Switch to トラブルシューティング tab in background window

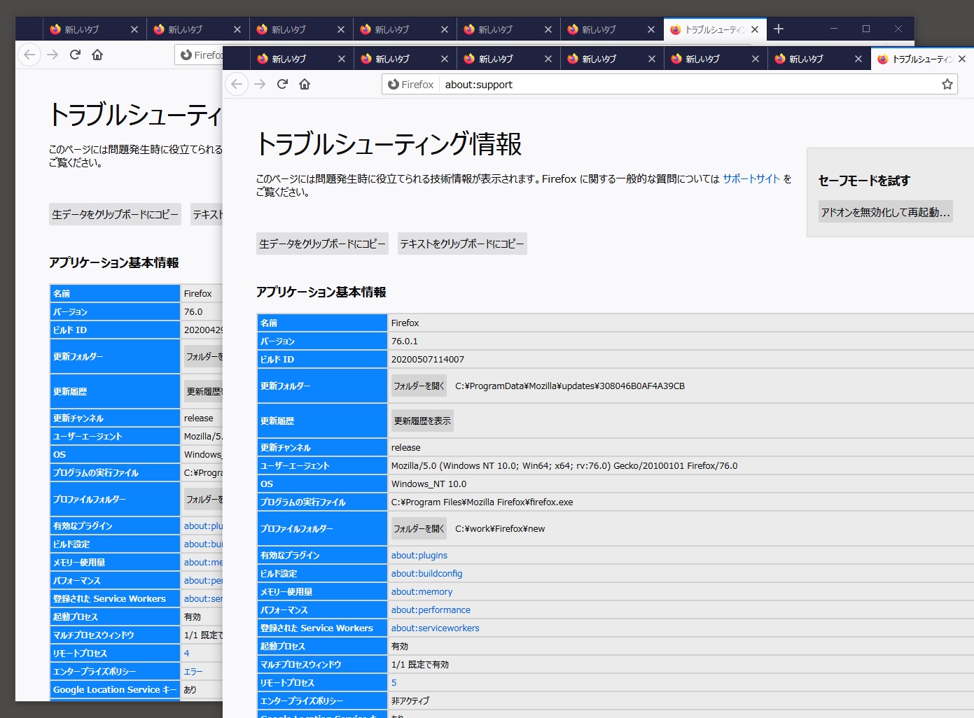coord(707,29)
